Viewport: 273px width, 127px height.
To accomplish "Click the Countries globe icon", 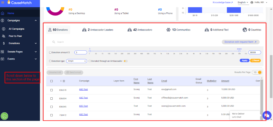I will (x=245, y=30).
